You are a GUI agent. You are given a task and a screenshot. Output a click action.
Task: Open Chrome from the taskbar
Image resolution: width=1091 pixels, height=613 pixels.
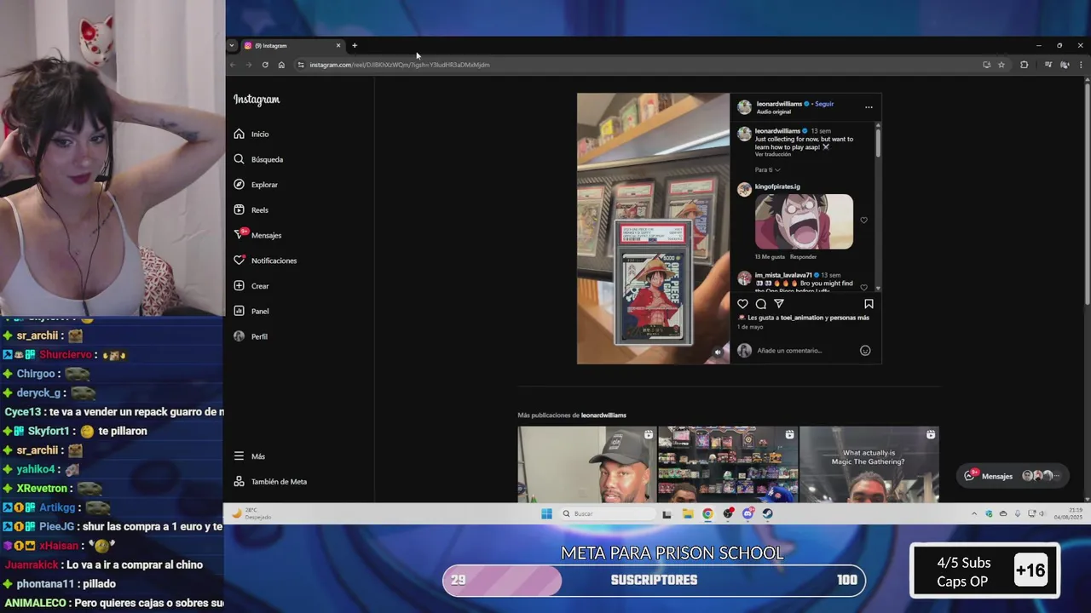pos(707,513)
